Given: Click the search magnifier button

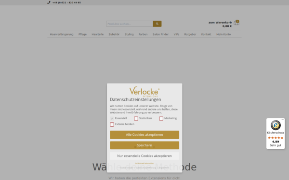Looking at the screenshot, I should 157,24.
